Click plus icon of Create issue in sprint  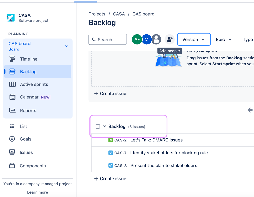tap(96, 94)
